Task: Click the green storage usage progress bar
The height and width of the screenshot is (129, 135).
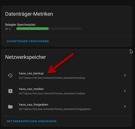Action: pyautogui.click(x=49, y=29)
